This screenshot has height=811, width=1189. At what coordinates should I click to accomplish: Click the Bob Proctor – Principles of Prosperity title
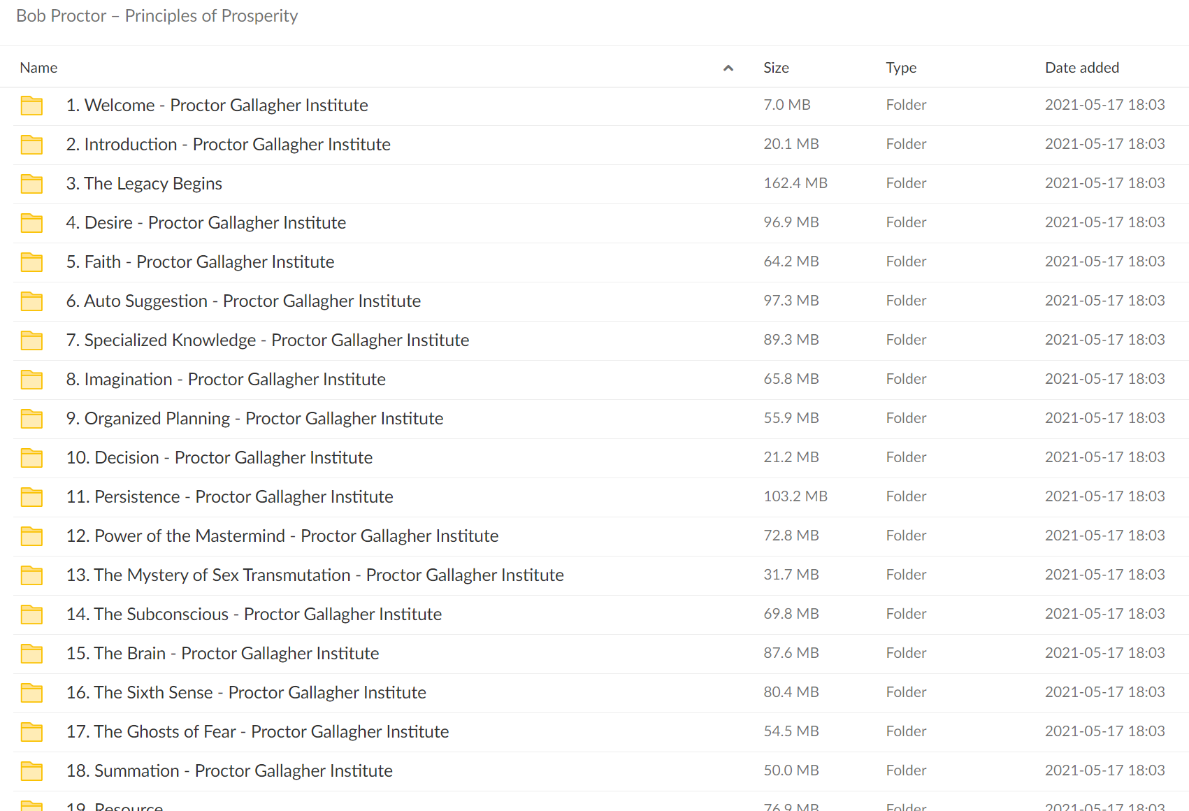157,16
